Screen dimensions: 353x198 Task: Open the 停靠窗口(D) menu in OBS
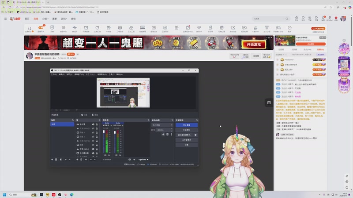pos(79,74)
